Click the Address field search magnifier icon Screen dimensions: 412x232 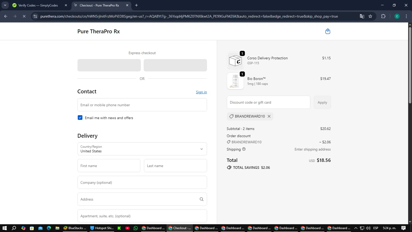click(202, 199)
